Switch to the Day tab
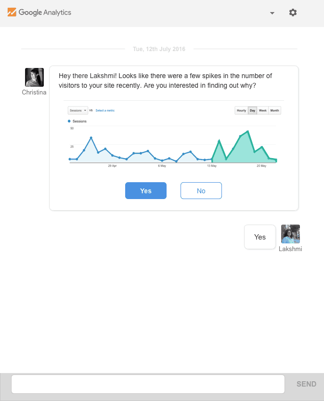The image size is (324, 401). coord(252,110)
